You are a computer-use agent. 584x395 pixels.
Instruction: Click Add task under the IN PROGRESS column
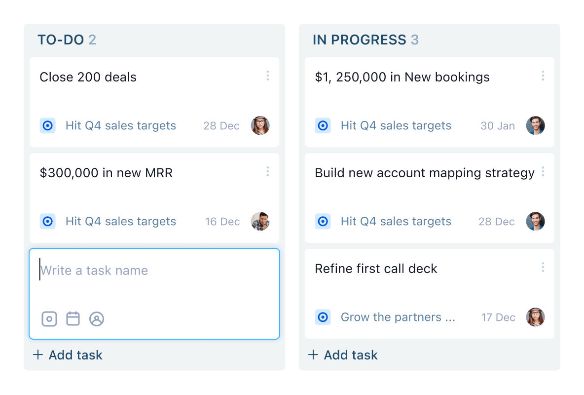pyautogui.click(x=343, y=355)
